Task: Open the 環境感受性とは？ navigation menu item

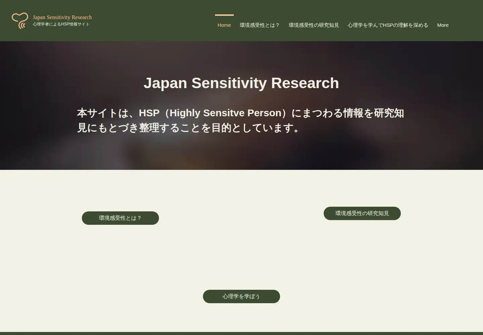Action: [x=260, y=25]
